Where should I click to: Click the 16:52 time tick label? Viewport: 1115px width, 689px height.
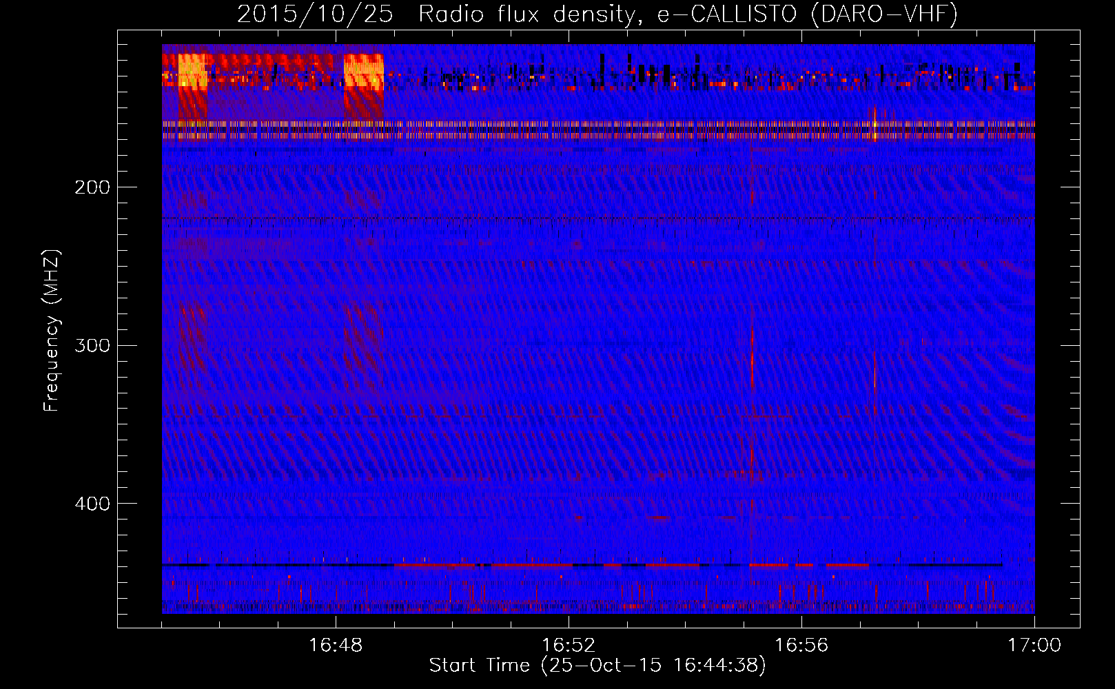coord(569,646)
